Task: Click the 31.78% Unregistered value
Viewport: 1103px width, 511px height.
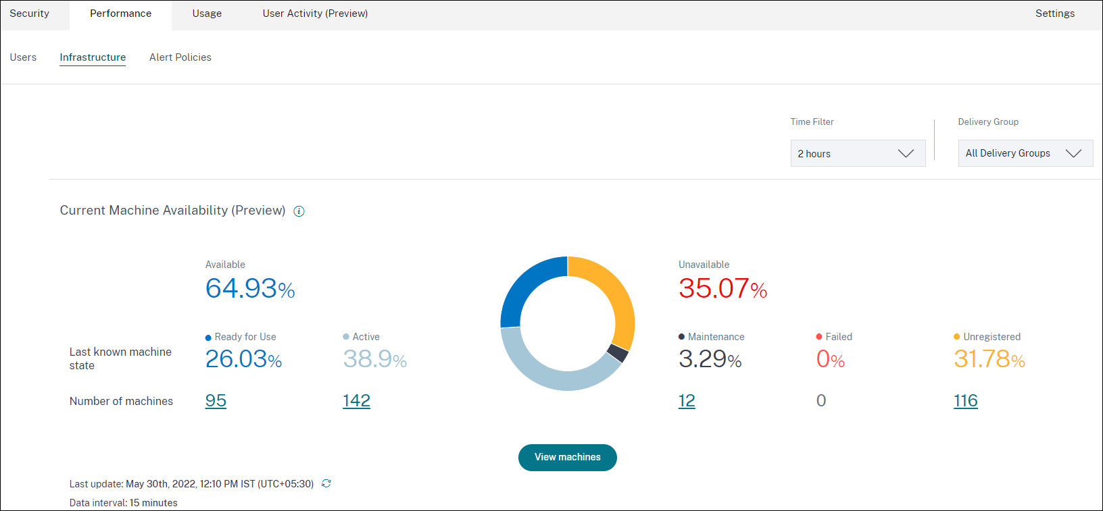Action: pos(989,359)
